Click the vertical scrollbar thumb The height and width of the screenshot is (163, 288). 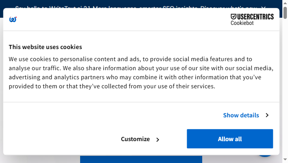[x=285, y=13]
